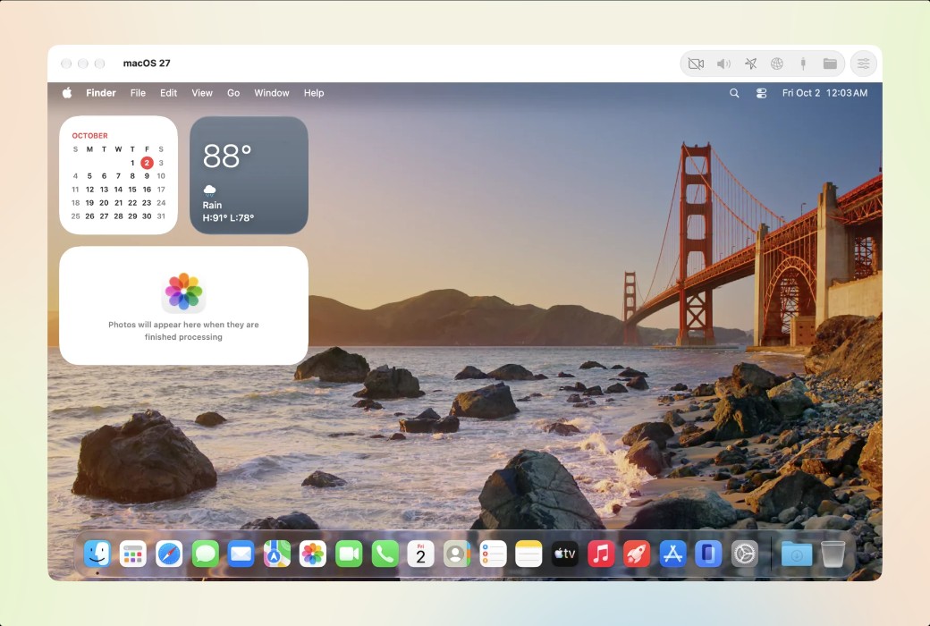The image size is (930, 626).
Task: Open the Go menu
Action: pyautogui.click(x=233, y=93)
